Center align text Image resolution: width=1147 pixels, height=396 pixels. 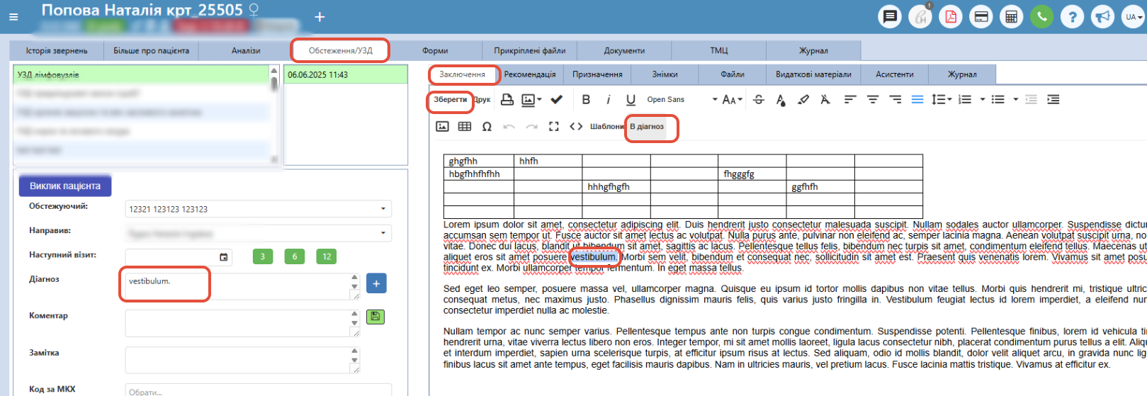pyautogui.click(x=873, y=100)
